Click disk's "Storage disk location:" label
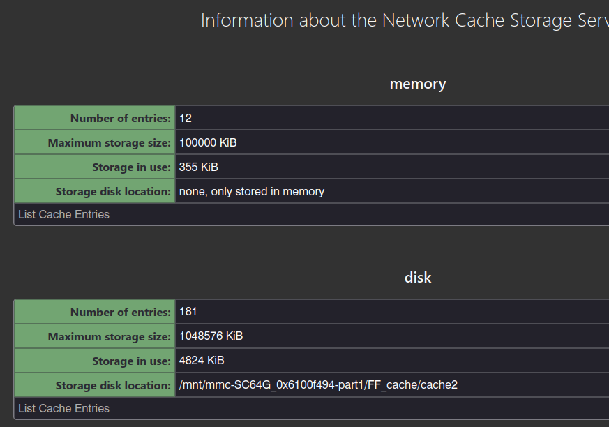 click(x=113, y=385)
